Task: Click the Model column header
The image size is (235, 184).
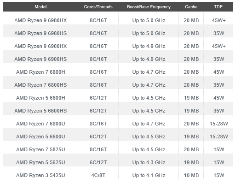Action: click(x=40, y=7)
